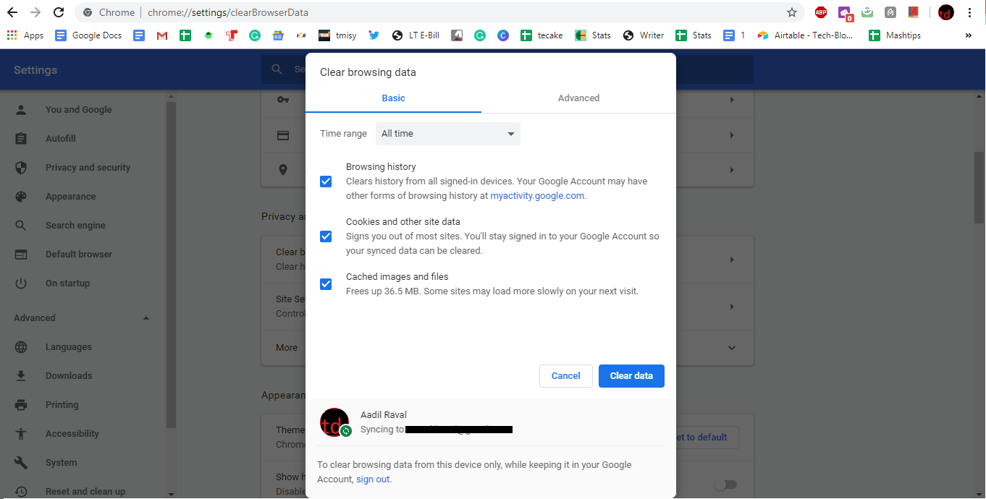Open the Site Settings row arrow

pyautogui.click(x=732, y=307)
